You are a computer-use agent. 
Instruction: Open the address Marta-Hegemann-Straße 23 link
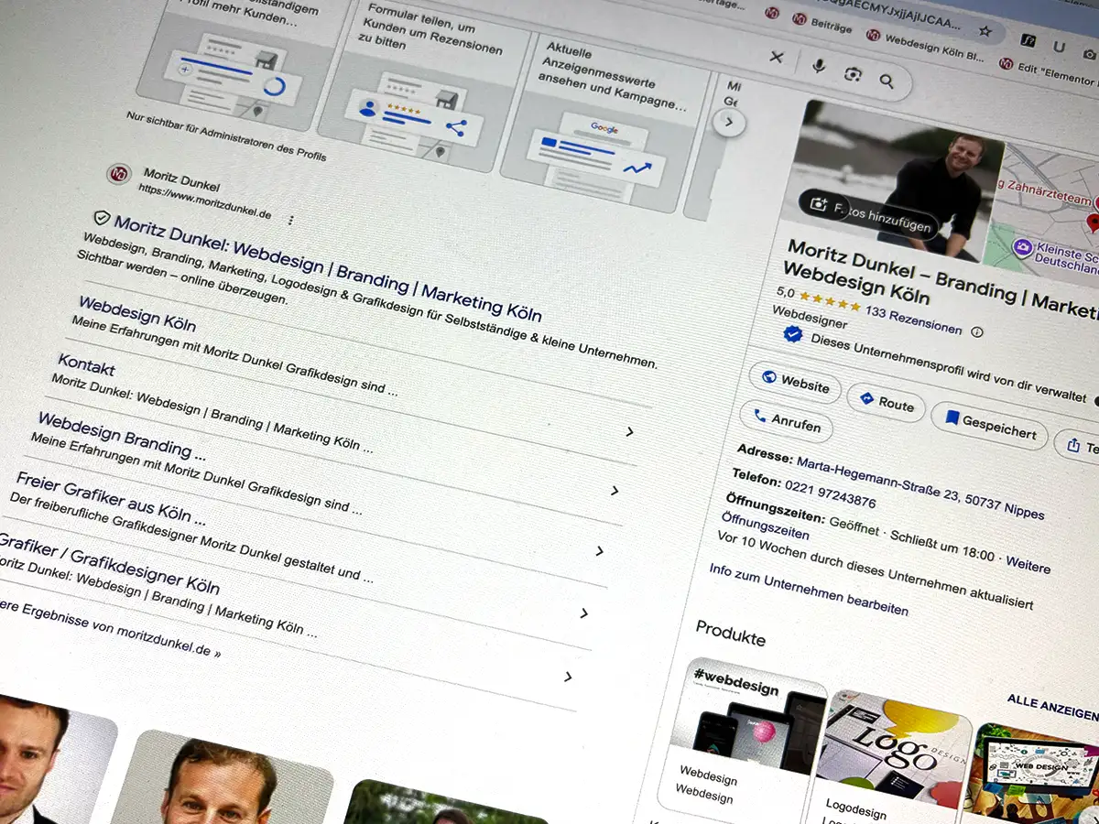click(920, 486)
